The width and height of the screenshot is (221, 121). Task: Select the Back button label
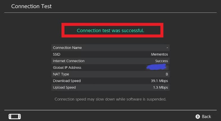[x=206, y=117]
